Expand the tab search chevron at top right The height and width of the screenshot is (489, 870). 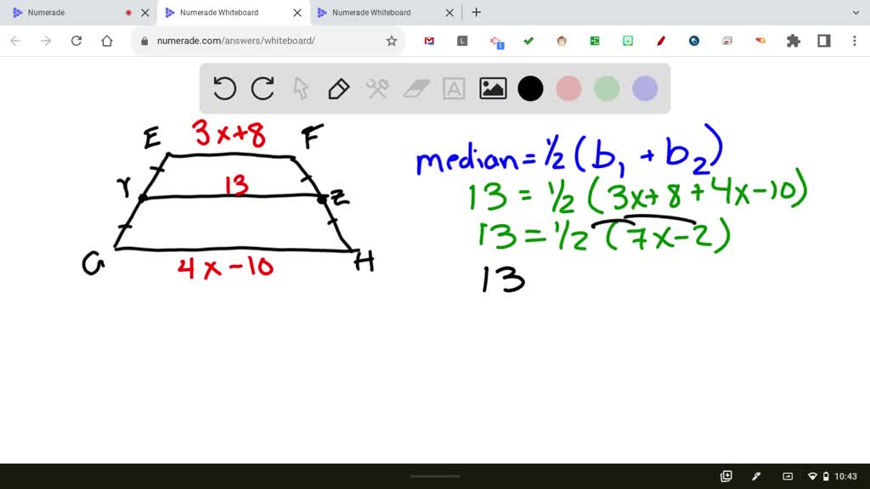pos(856,12)
